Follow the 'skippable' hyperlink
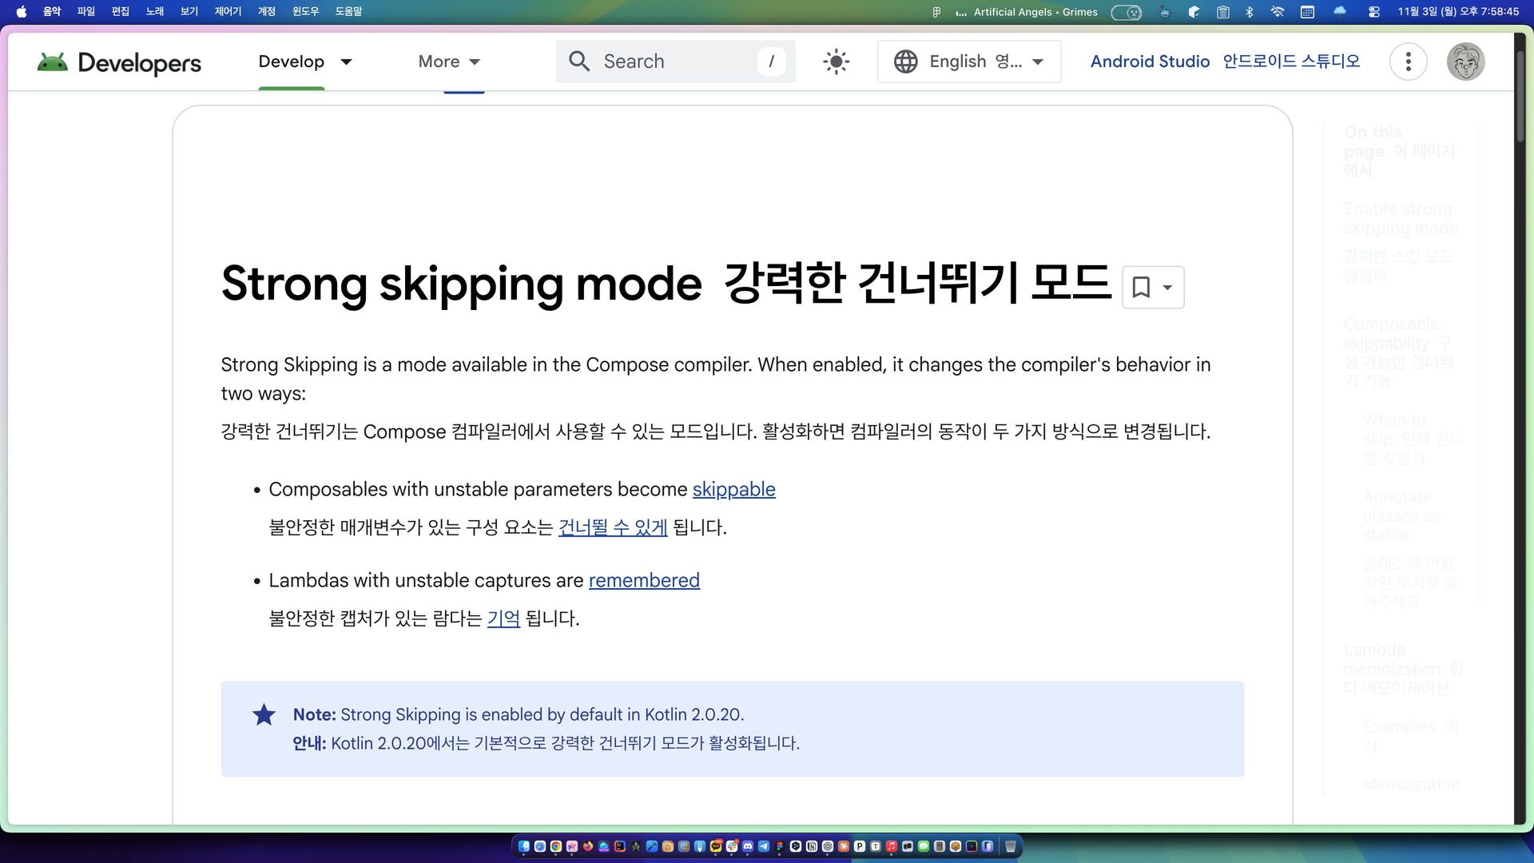Viewport: 1534px width, 863px height. 733,489
